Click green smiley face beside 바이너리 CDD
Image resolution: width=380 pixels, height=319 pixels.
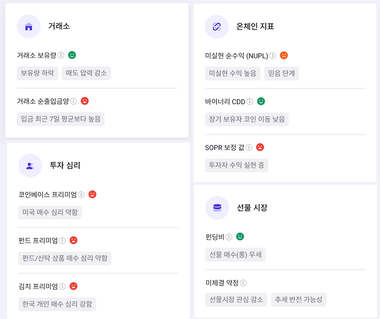coord(261,102)
